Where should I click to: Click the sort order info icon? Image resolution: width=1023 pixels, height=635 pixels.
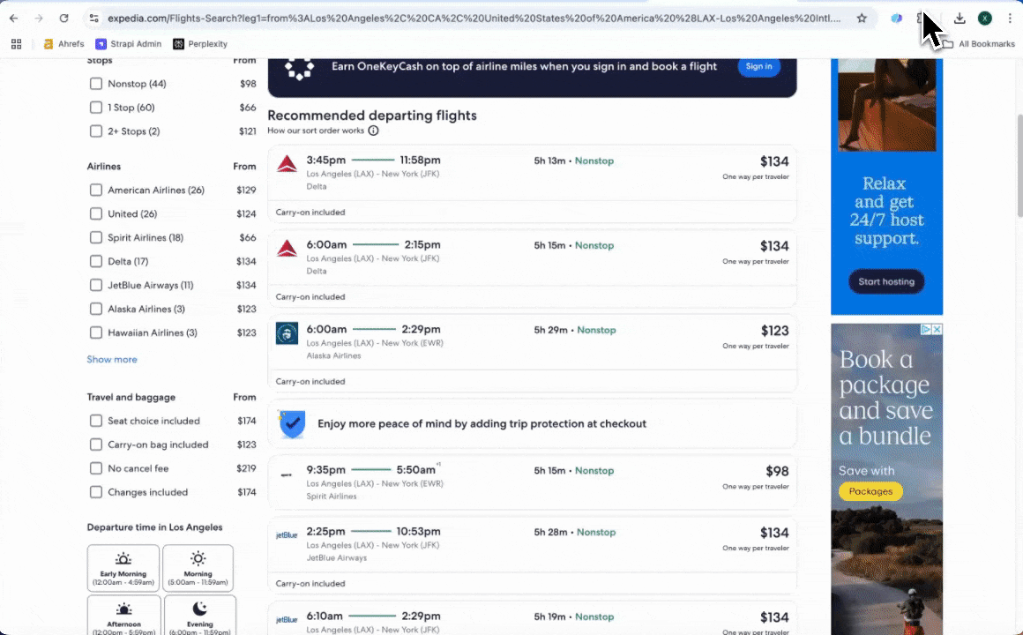coord(373,131)
